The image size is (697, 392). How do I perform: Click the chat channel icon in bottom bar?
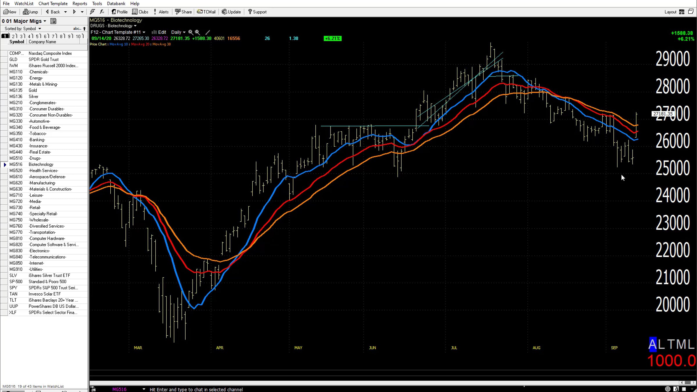tap(93, 389)
